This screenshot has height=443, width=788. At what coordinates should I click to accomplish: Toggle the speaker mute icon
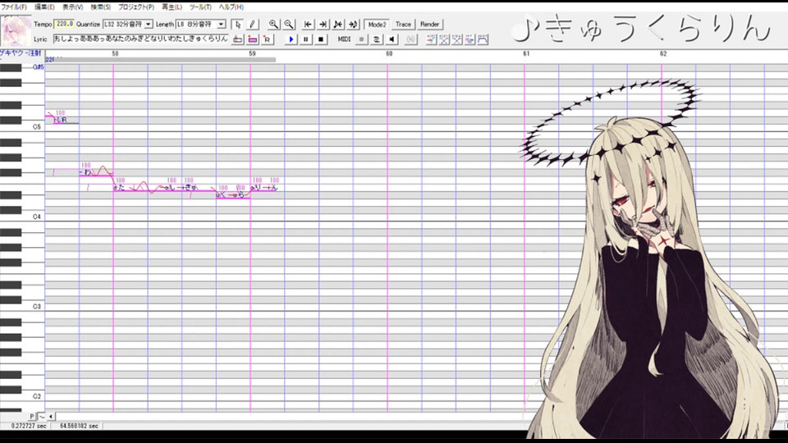[x=392, y=39]
